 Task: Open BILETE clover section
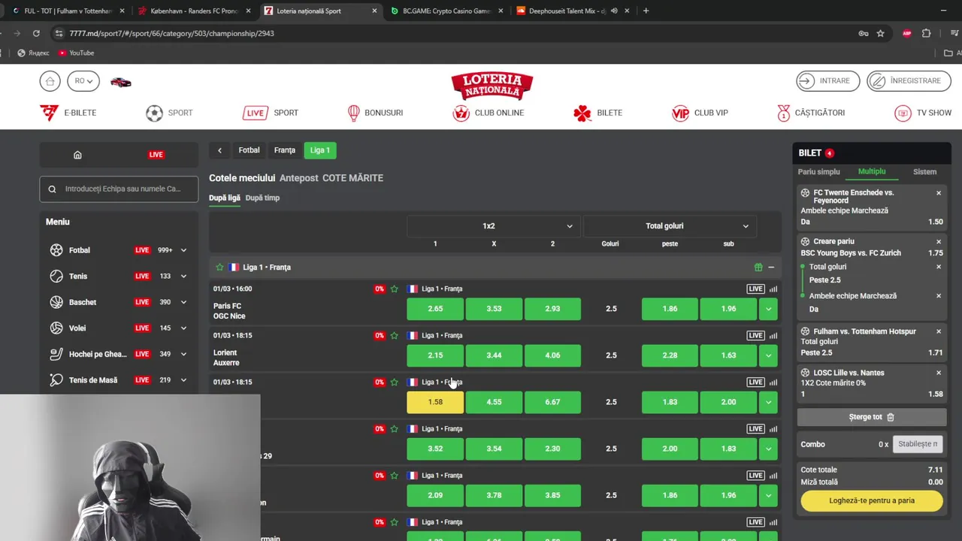click(597, 113)
